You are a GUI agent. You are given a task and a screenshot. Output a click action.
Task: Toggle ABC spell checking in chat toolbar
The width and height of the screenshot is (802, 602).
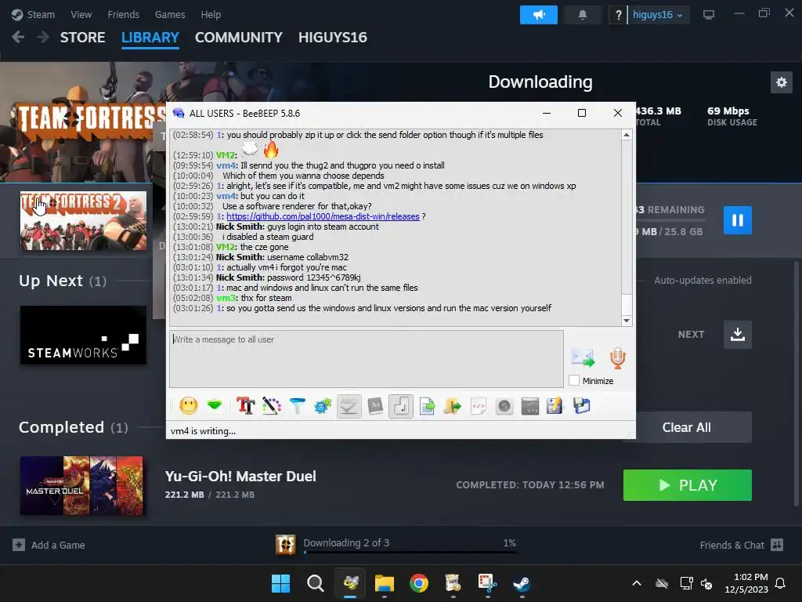[x=349, y=406]
